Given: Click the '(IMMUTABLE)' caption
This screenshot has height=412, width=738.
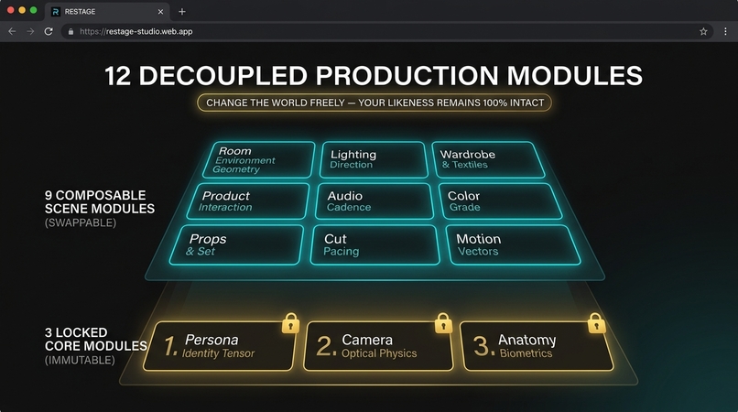Looking at the screenshot, I should pyautogui.click(x=80, y=360).
